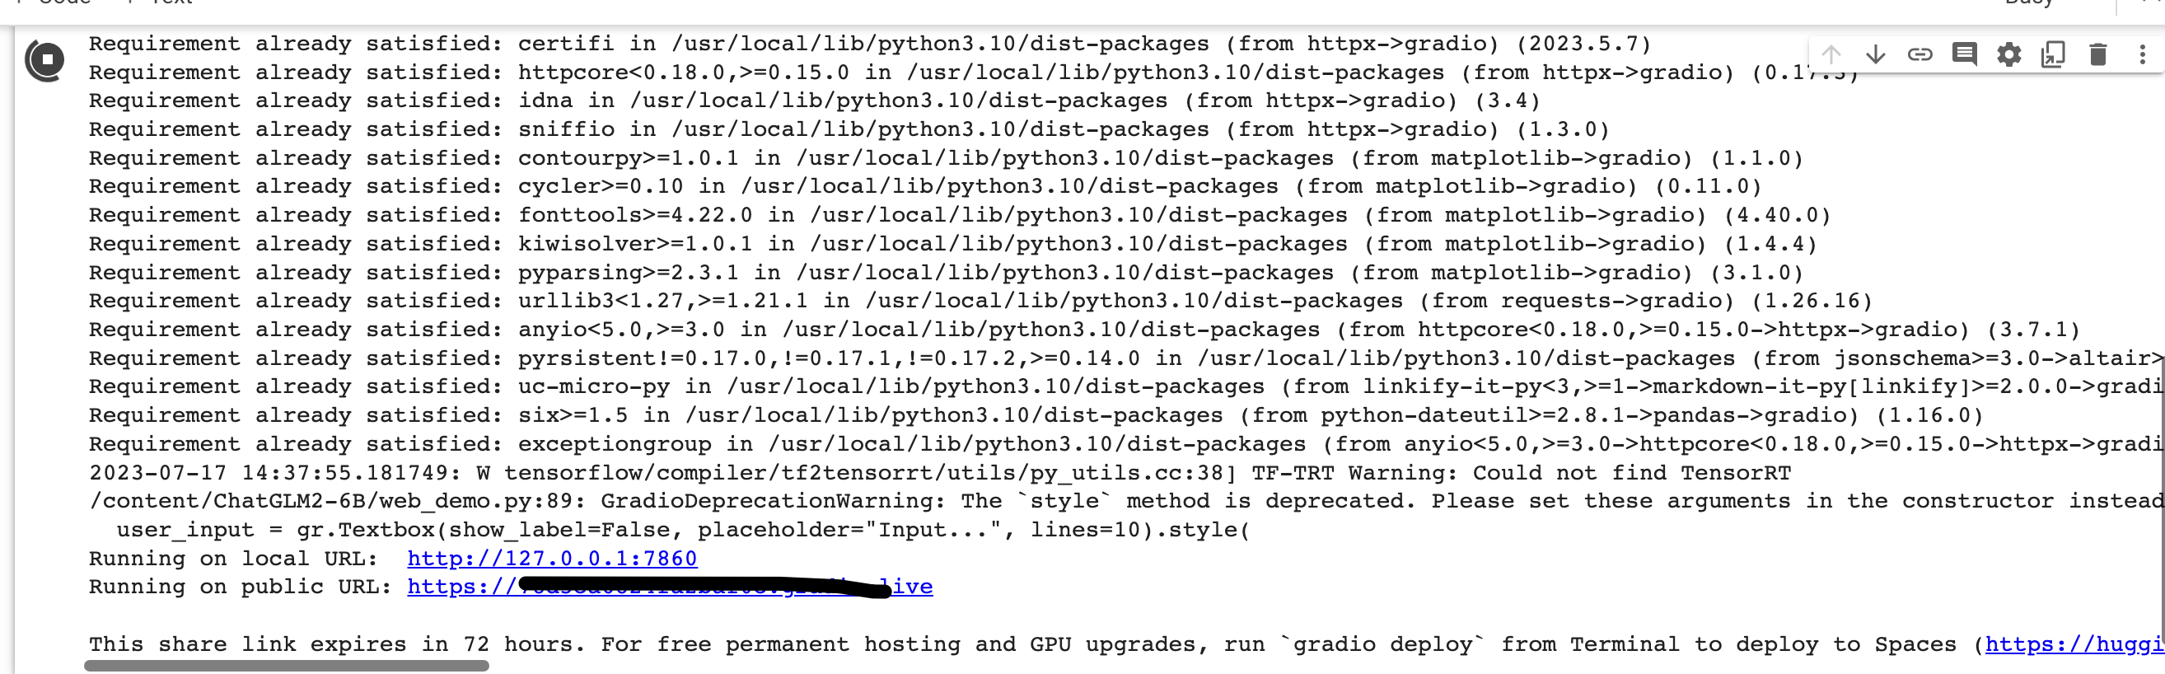
Task: Open more cell actions menu
Action: [2142, 54]
